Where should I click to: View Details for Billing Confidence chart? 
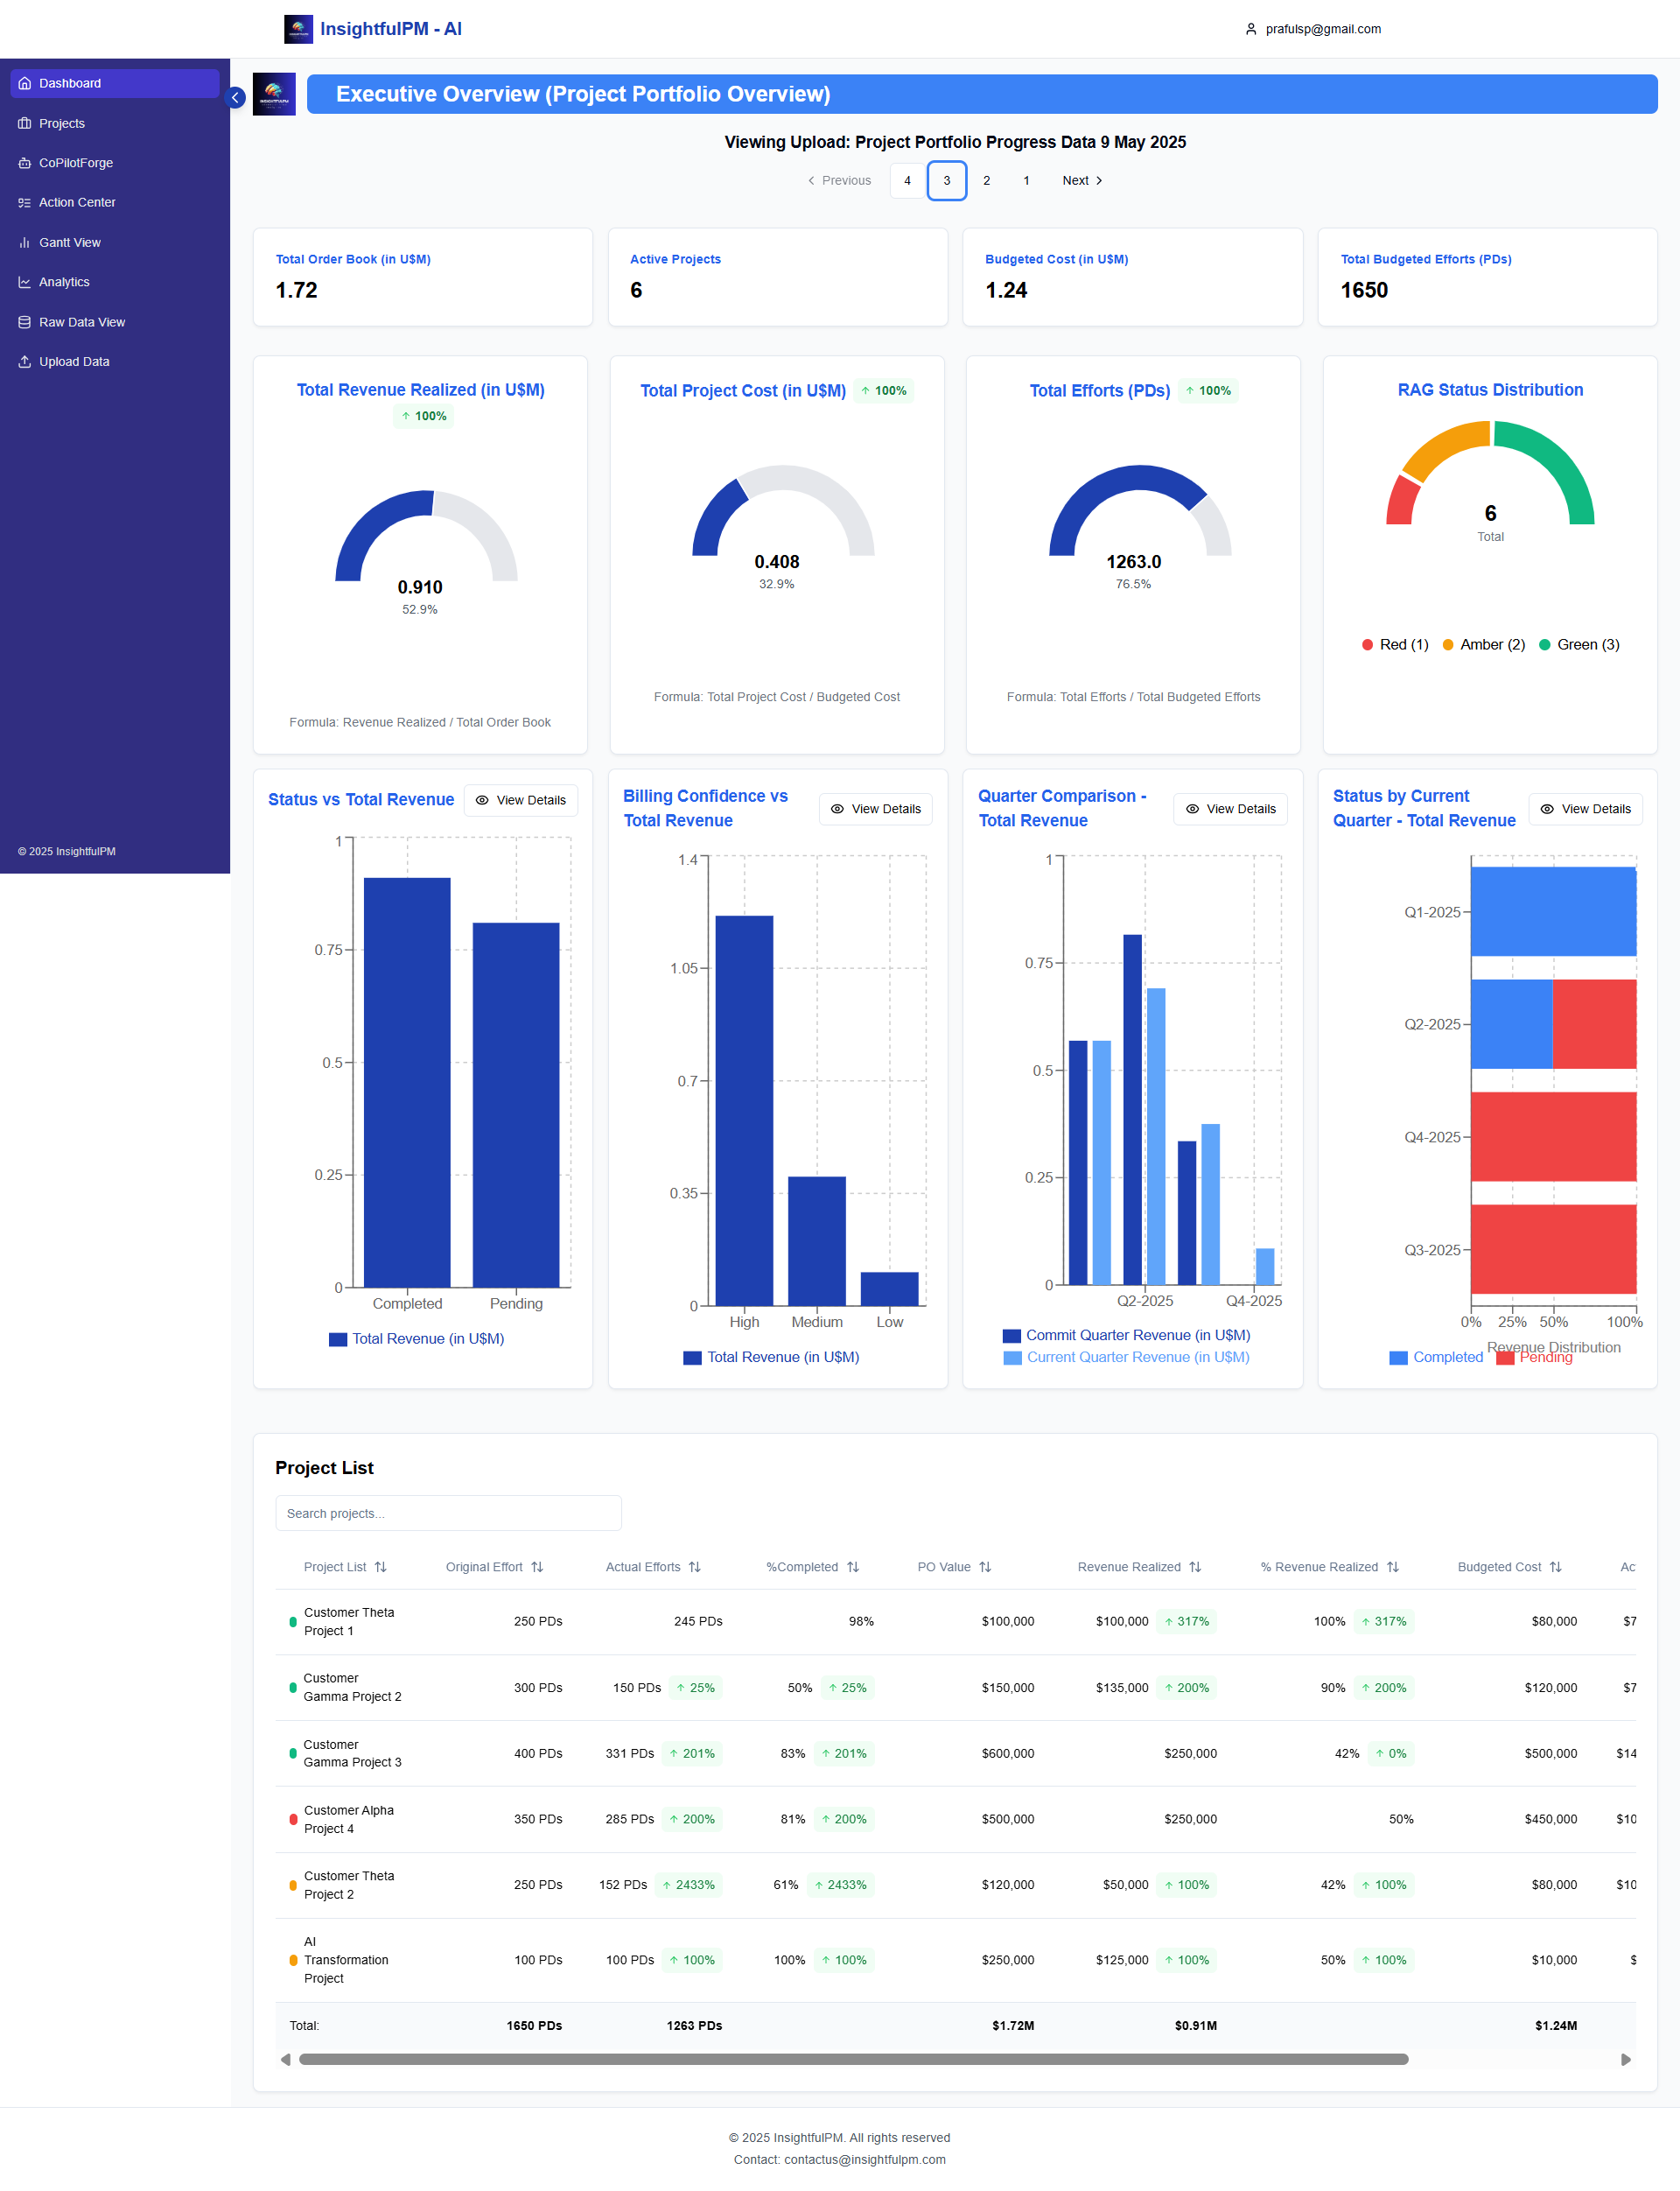coord(875,808)
